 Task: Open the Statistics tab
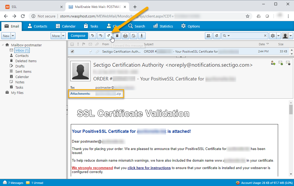tap(163, 26)
